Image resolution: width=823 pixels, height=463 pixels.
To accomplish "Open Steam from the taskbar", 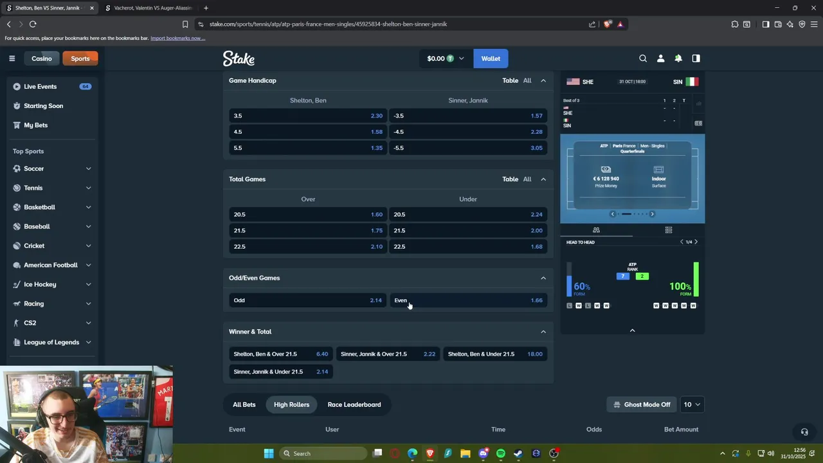I will point(518,453).
